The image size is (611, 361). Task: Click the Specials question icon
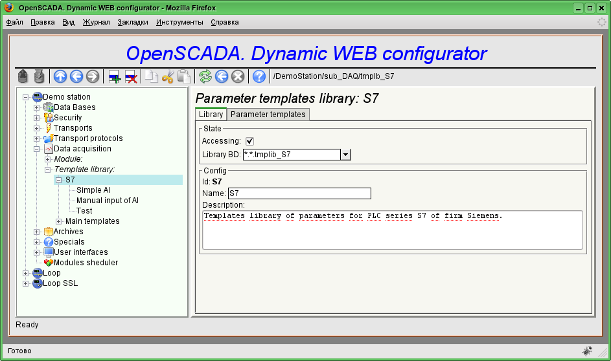tap(49, 242)
